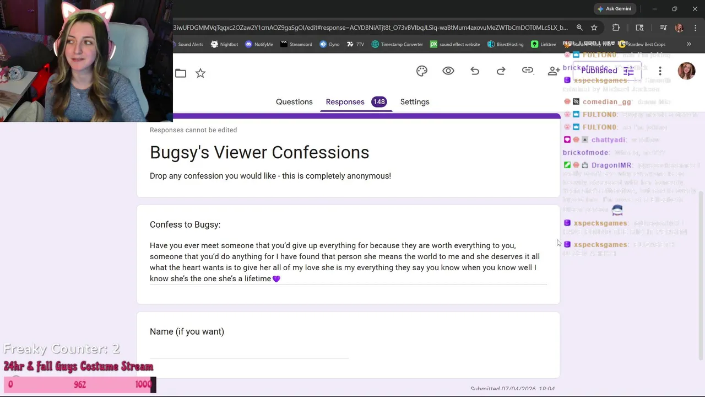Viewport: 705px width, 397px height.
Task: Open the Stardew Best Crops bookmark
Action: click(x=642, y=44)
